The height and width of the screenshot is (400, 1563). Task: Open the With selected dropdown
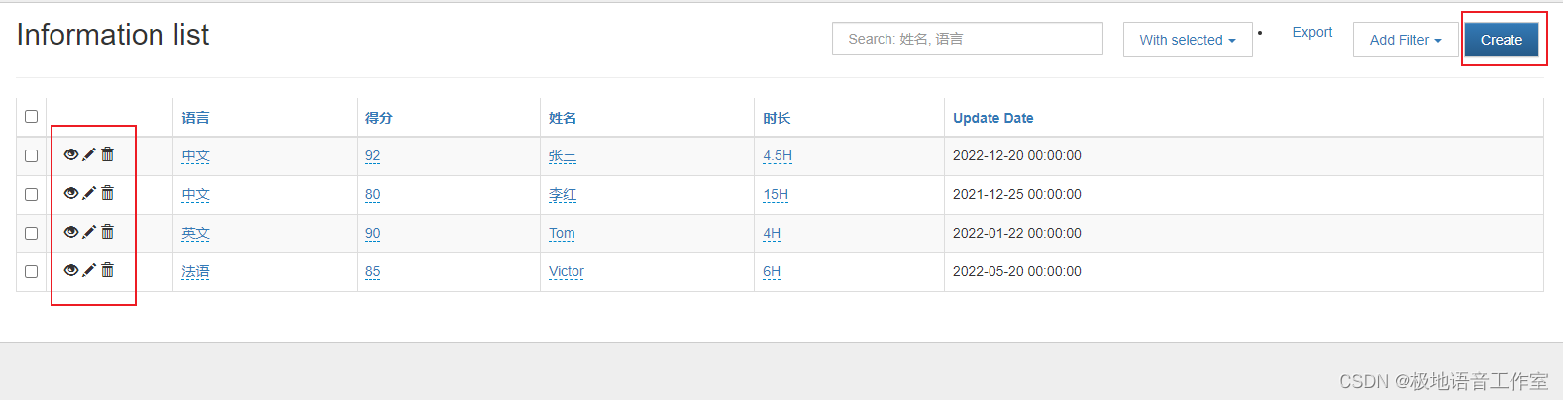[1187, 40]
